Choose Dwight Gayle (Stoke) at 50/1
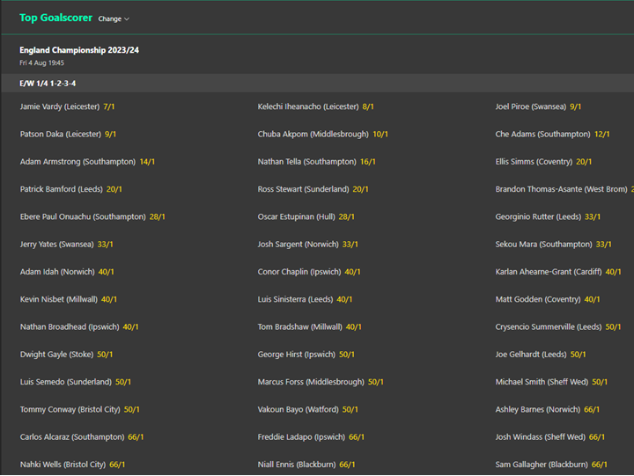 pos(66,354)
